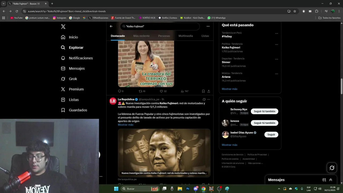343x193 pixels.
Task: View analytics showing 747 views
Action: point(185,91)
